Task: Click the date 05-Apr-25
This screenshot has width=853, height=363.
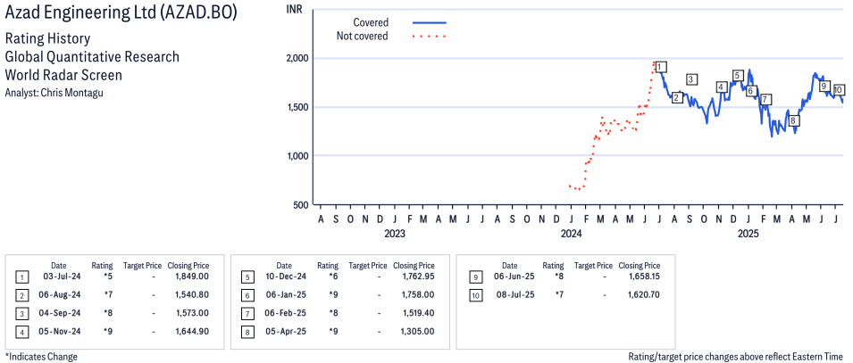Action: pos(285,331)
